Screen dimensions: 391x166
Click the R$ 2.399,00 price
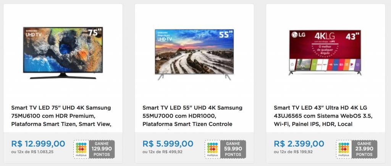tap(299, 144)
